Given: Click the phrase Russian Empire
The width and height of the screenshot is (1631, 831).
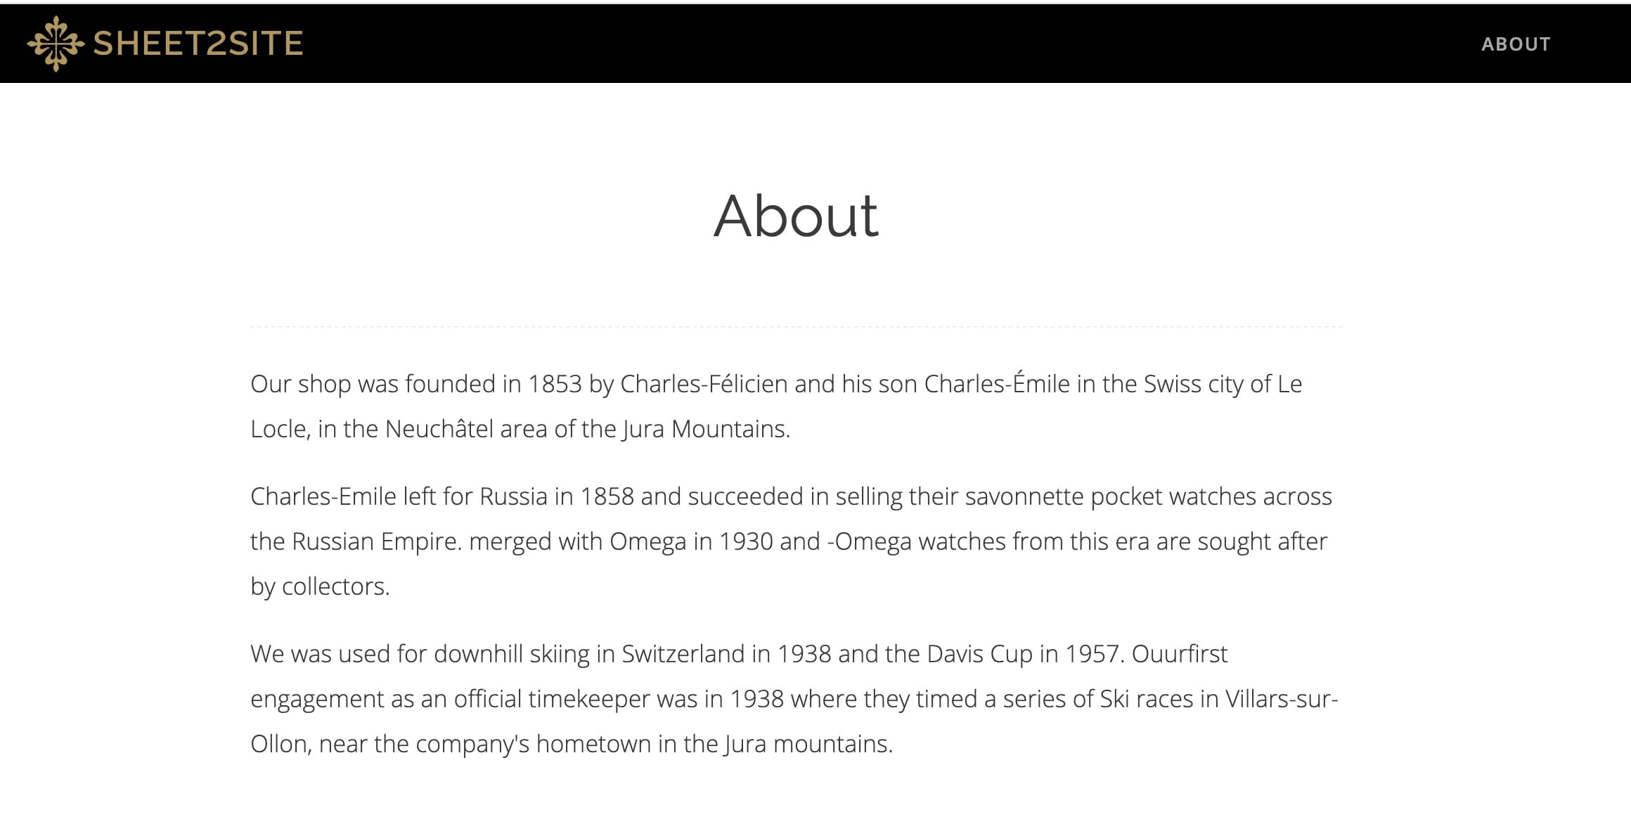Looking at the screenshot, I should (x=376, y=541).
